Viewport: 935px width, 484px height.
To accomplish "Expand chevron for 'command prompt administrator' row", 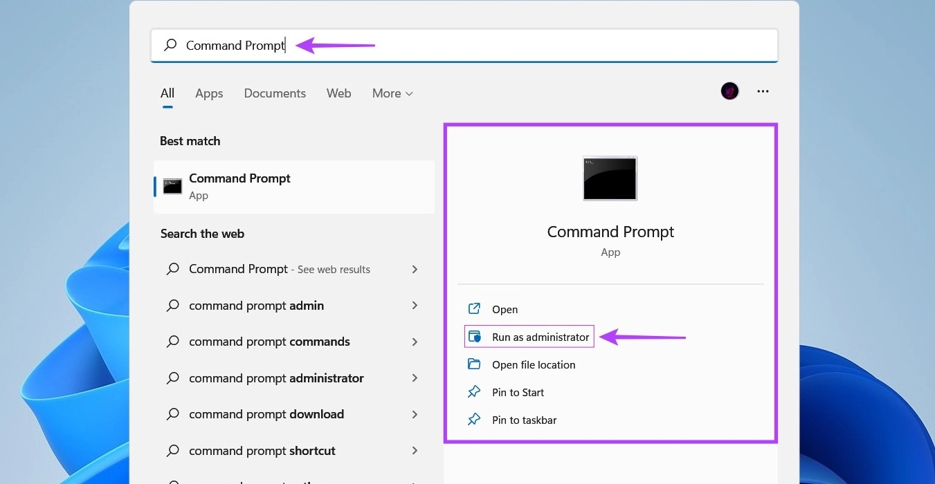I will [x=415, y=378].
